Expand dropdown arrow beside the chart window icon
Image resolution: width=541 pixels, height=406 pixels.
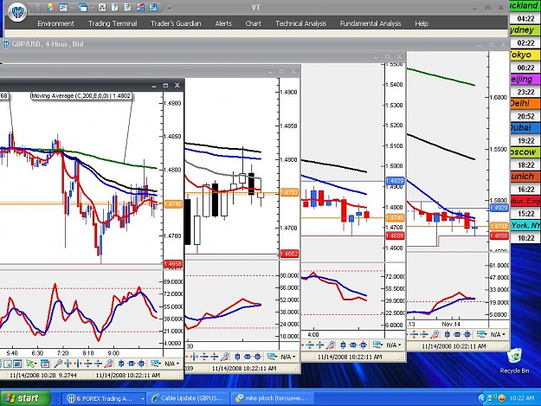click(72, 8)
